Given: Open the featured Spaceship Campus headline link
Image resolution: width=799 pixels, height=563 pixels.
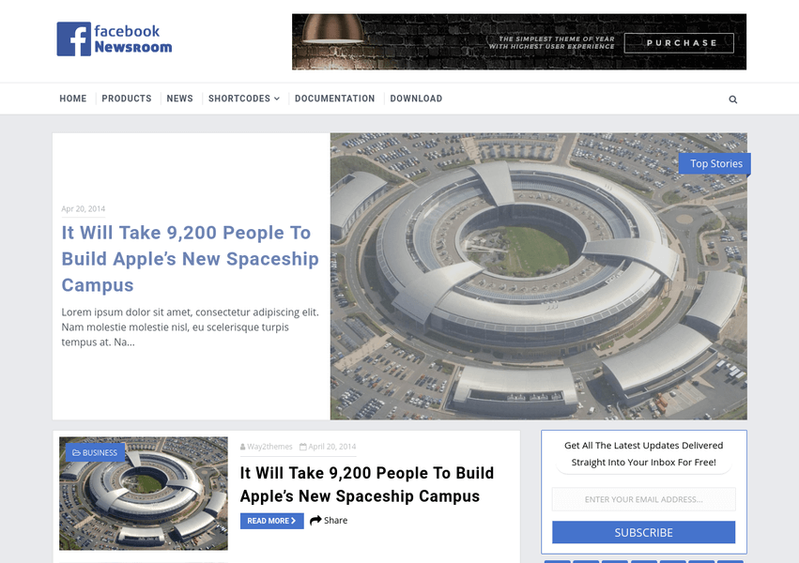Looking at the screenshot, I should pos(190,259).
